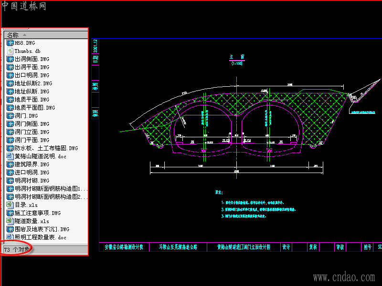
Task: Select file 防水板、土工布锚固.DWG
Action: pos(46,148)
